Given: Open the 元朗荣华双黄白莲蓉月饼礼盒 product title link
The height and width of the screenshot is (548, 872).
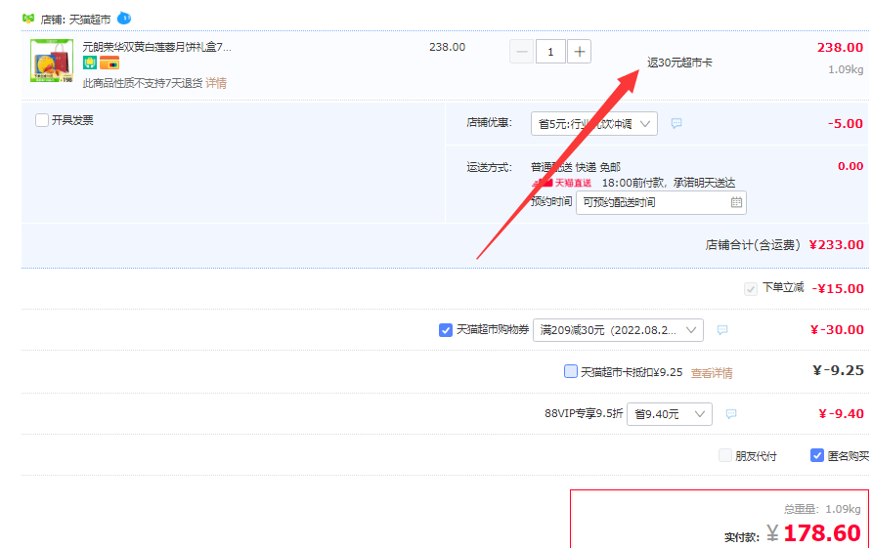Looking at the screenshot, I should point(156,47).
